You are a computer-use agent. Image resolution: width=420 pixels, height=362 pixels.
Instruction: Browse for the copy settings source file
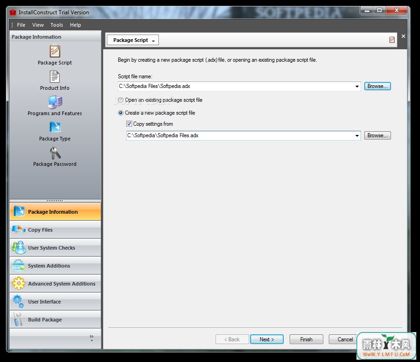pyautogui.click(x=378, y=135)
